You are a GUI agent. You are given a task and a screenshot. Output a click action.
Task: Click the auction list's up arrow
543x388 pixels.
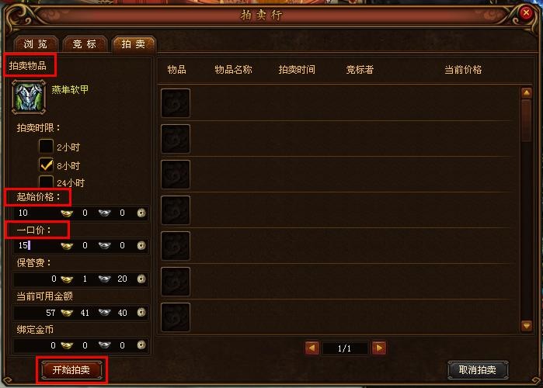(527, 92)
